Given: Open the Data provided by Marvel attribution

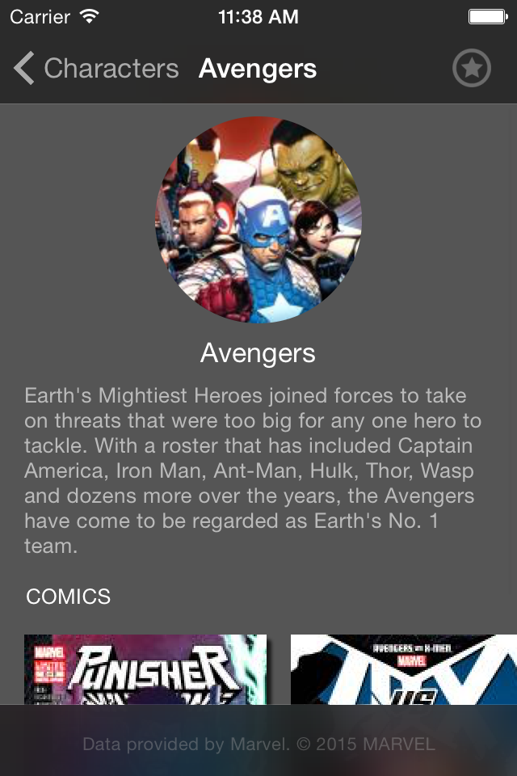Looking at the screenshot, I should (x=258, y=744).
